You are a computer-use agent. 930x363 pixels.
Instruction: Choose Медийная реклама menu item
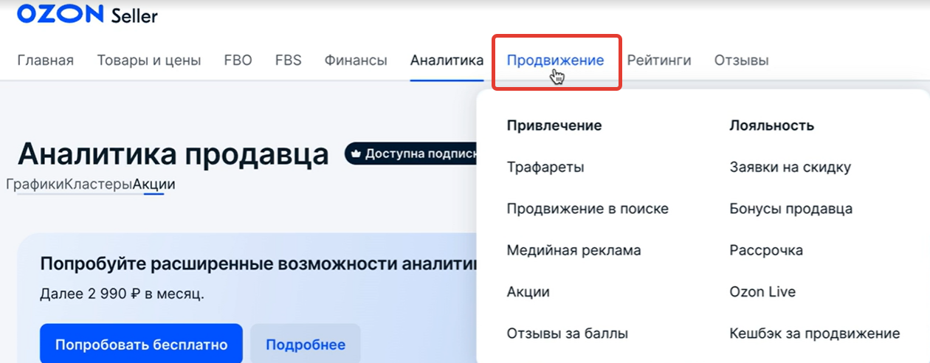pyautogui.click(x=573, y=250)
